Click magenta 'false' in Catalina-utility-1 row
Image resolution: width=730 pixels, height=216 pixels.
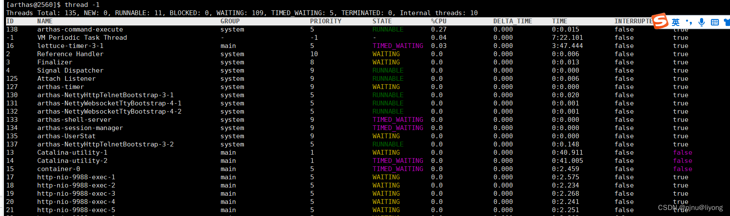click(x=683, y=152)
